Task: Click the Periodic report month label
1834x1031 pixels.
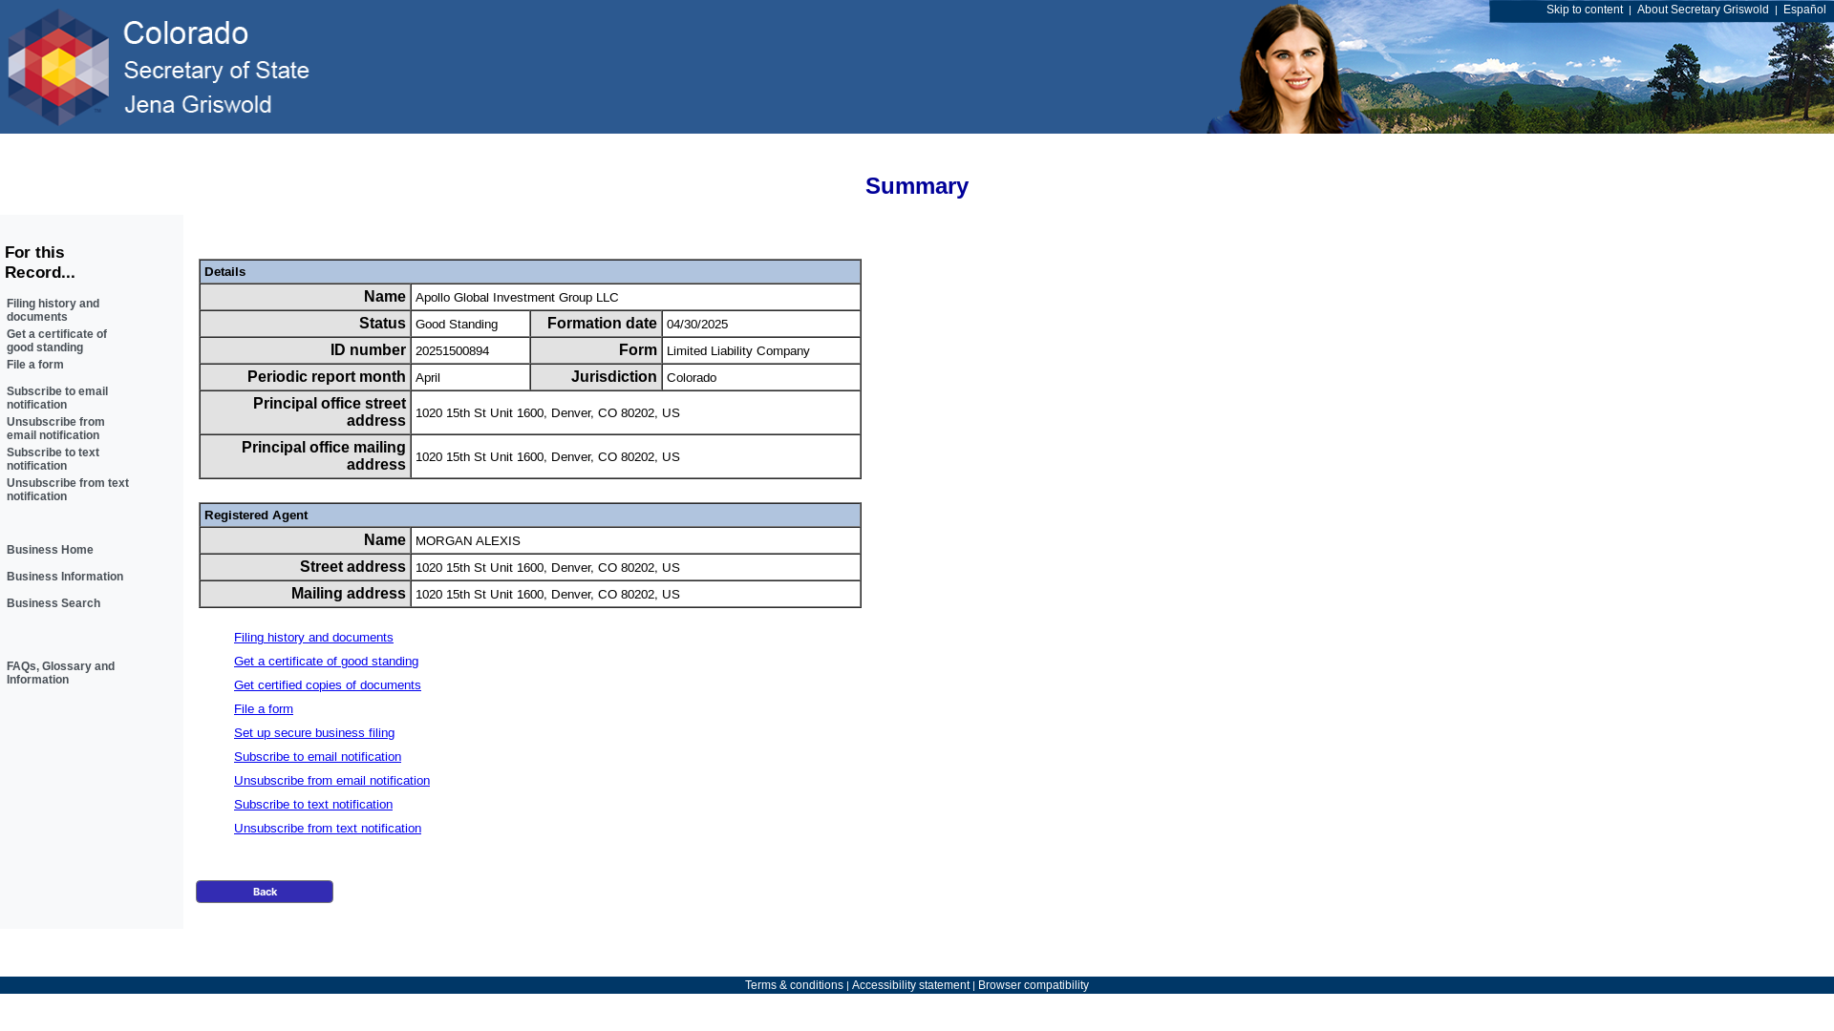Action: pyautogui.click(x=326, y=377)
